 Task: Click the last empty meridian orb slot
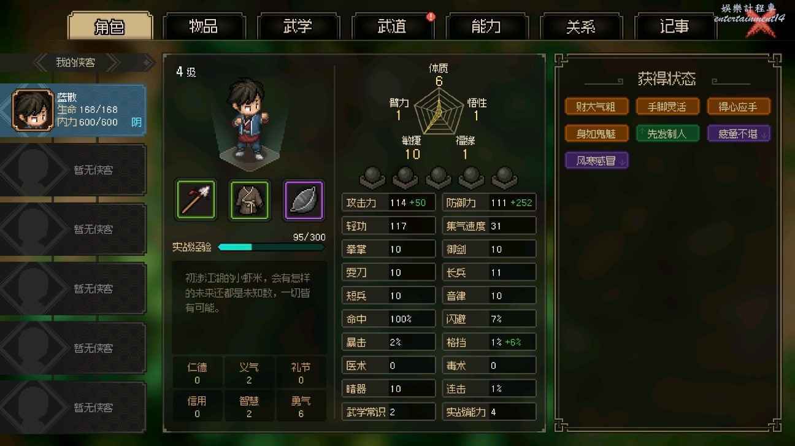point(504,177)
